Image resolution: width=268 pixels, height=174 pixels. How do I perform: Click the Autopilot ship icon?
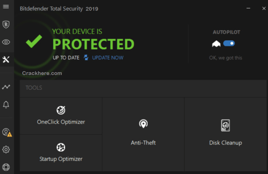click(x=216, y=44)
